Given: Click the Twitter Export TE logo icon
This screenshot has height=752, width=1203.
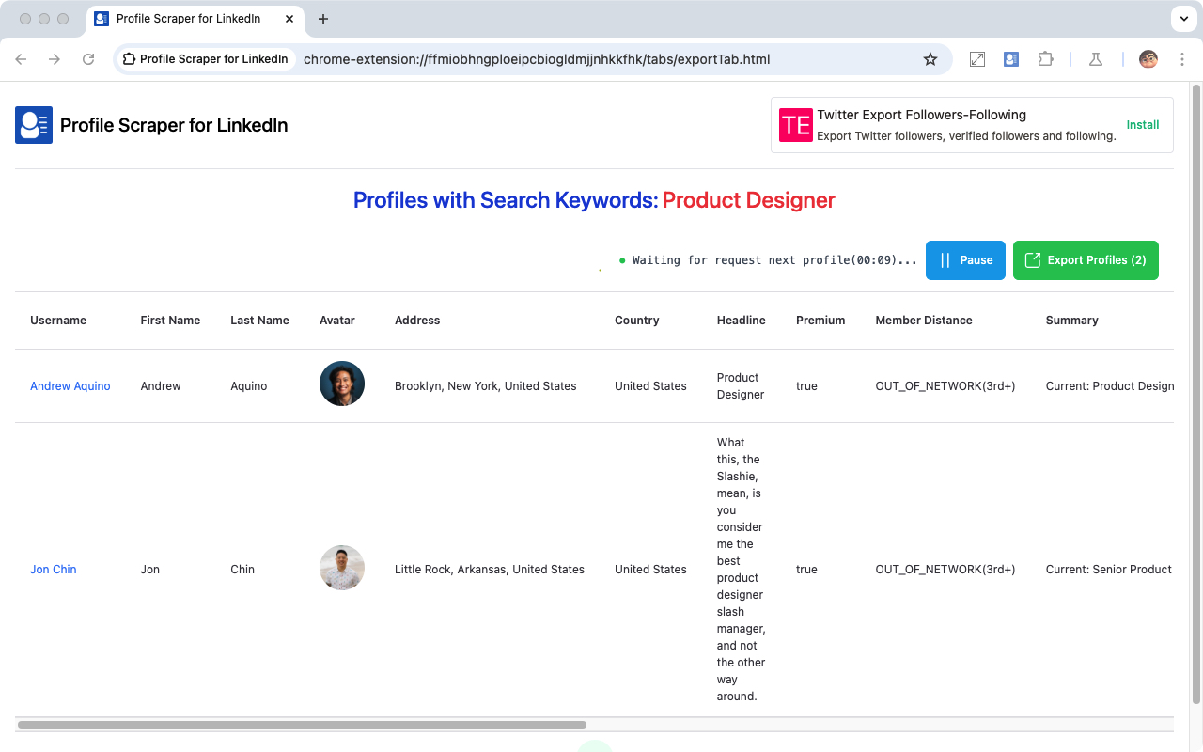Looking at the screenshot, I should click(796, 125).
